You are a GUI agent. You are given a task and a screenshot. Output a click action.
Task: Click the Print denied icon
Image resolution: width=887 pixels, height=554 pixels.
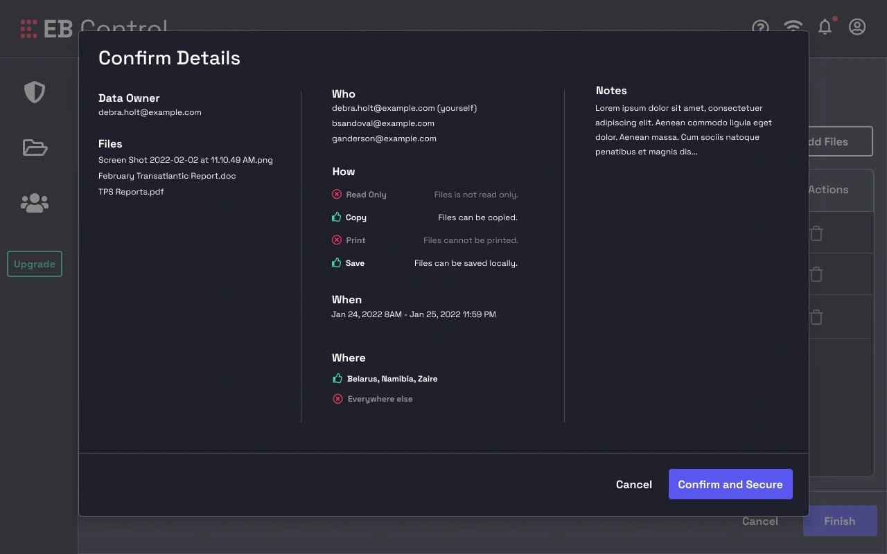click(x=337, y=240)
